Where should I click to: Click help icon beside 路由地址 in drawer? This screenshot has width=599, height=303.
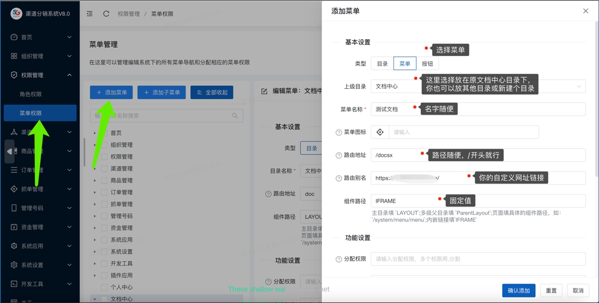(338, 155)
